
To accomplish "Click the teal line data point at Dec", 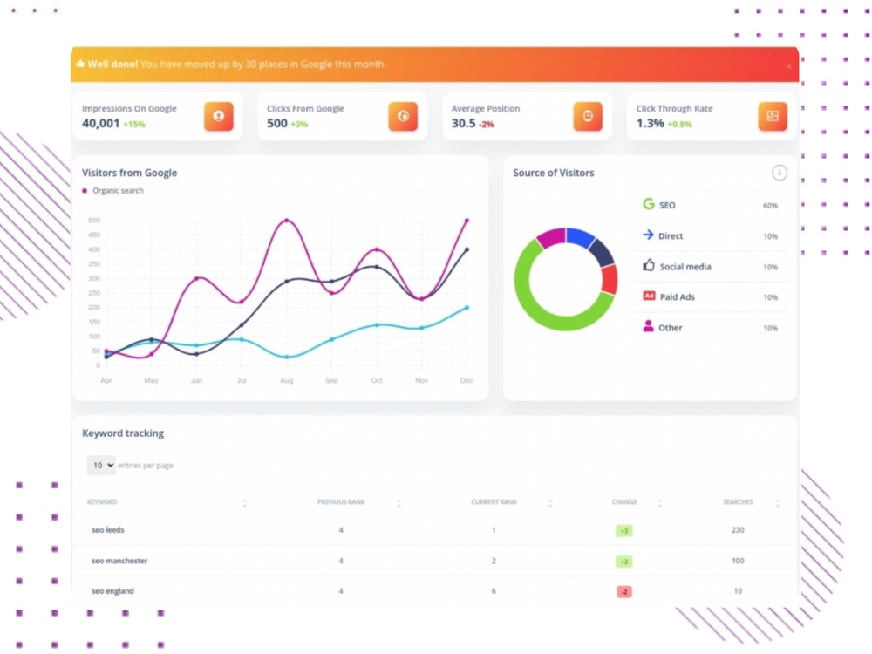I will [467, 308].
